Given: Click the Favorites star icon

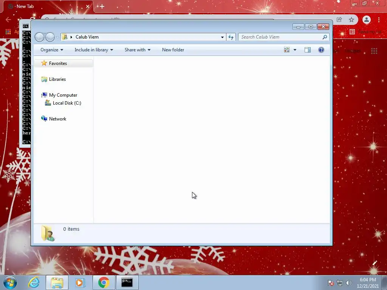Looking at the screenshot, I should point(44,63).
